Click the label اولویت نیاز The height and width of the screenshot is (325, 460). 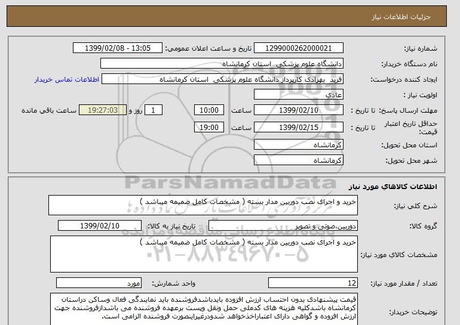point(420,95)
